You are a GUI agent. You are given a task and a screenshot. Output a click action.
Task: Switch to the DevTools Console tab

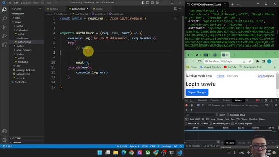tap(215, 100)
